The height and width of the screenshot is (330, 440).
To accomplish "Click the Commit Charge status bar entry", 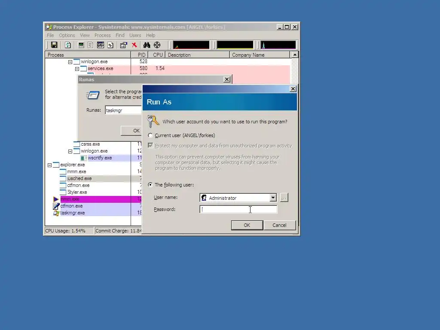I will [x=119, y=231].
